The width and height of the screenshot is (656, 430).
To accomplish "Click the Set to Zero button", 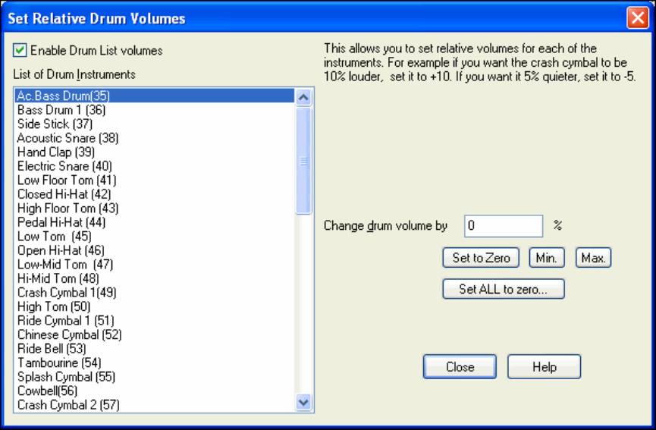I will [481, 258].
